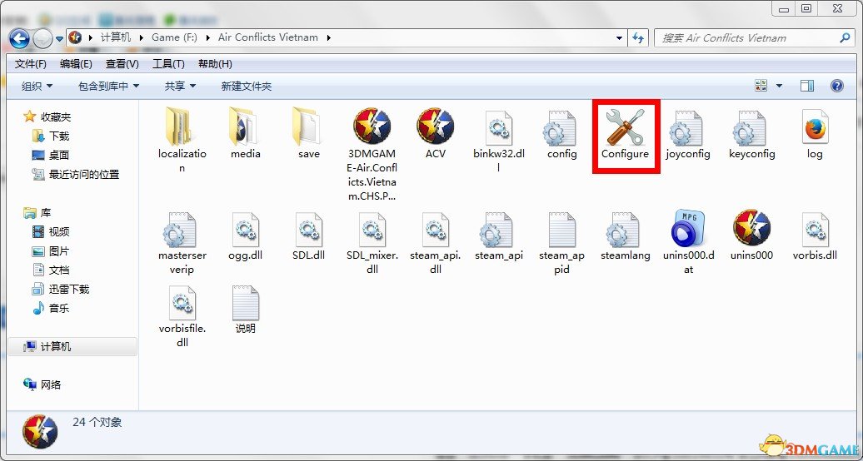Select the 3DMGAME-Air.Conflicts.Vietnam.CHS patch icon
The image size is (863, 461).
click(x=372, y=126)
